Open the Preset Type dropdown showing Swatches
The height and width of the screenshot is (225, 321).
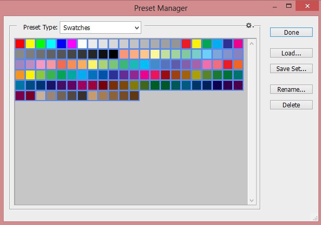pyautogui.click(x=100, y=27)
